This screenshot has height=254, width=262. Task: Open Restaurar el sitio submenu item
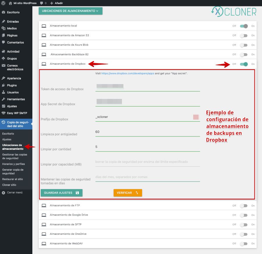tap(12, 179)
